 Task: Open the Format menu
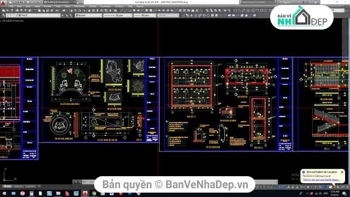48,7
